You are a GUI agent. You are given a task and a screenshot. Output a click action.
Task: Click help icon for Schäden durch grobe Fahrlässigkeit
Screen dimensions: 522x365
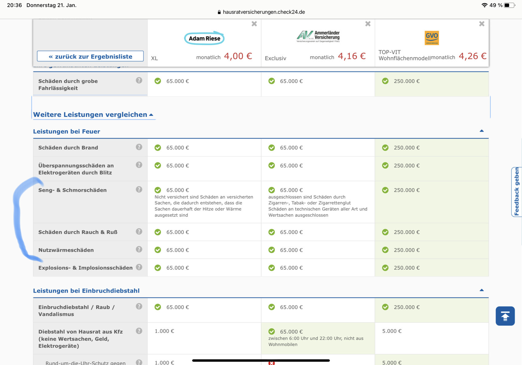[139, 81]
